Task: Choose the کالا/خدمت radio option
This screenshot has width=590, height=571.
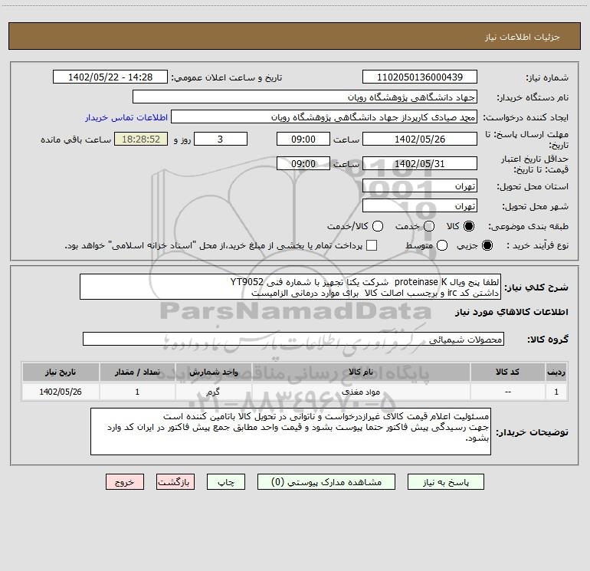Action: pos(378,226)
